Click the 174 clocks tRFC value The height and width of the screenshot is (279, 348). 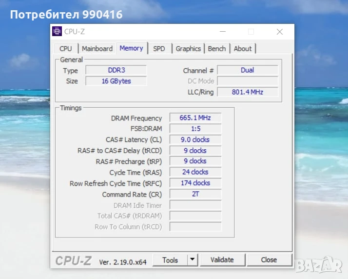[x=195, y=183]
